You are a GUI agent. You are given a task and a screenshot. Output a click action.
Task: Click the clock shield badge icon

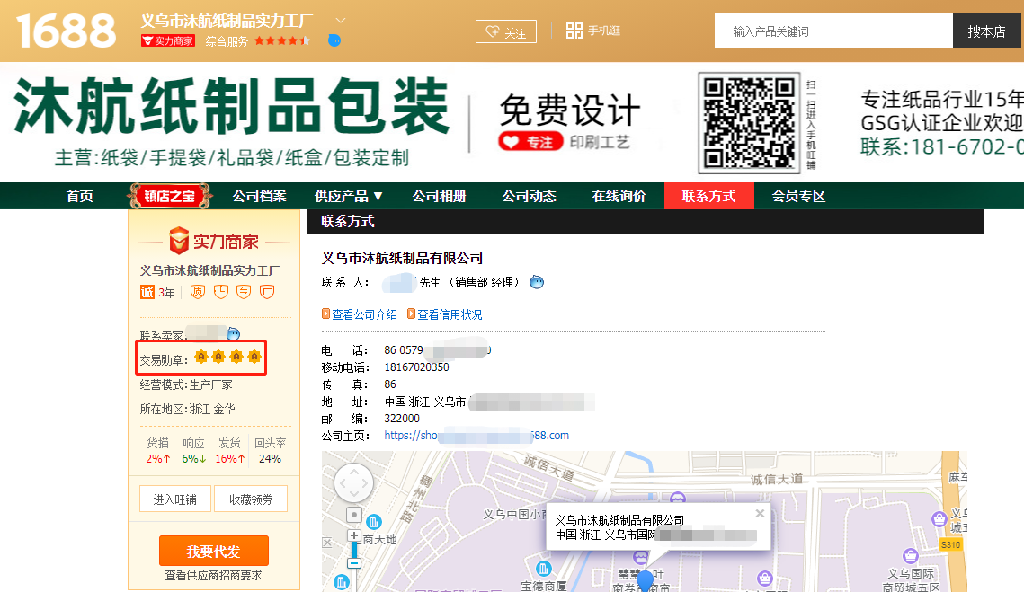point(221,292)
